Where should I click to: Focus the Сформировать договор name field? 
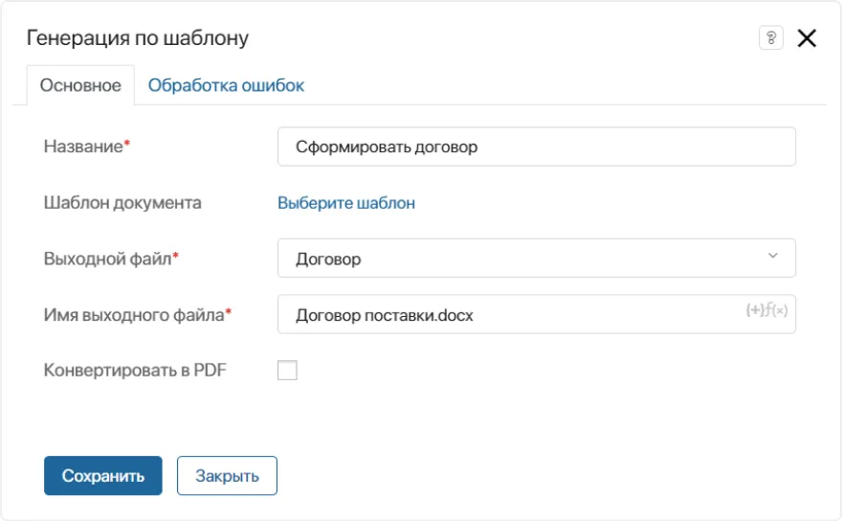536,147
